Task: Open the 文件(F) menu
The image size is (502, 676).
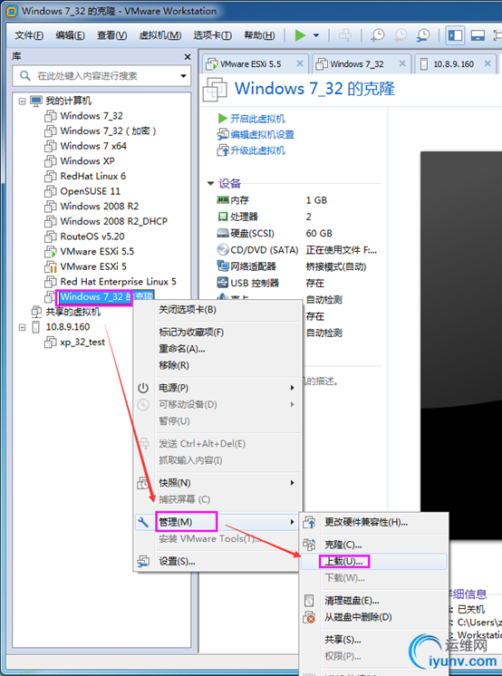Action: (x=29, y=35)
